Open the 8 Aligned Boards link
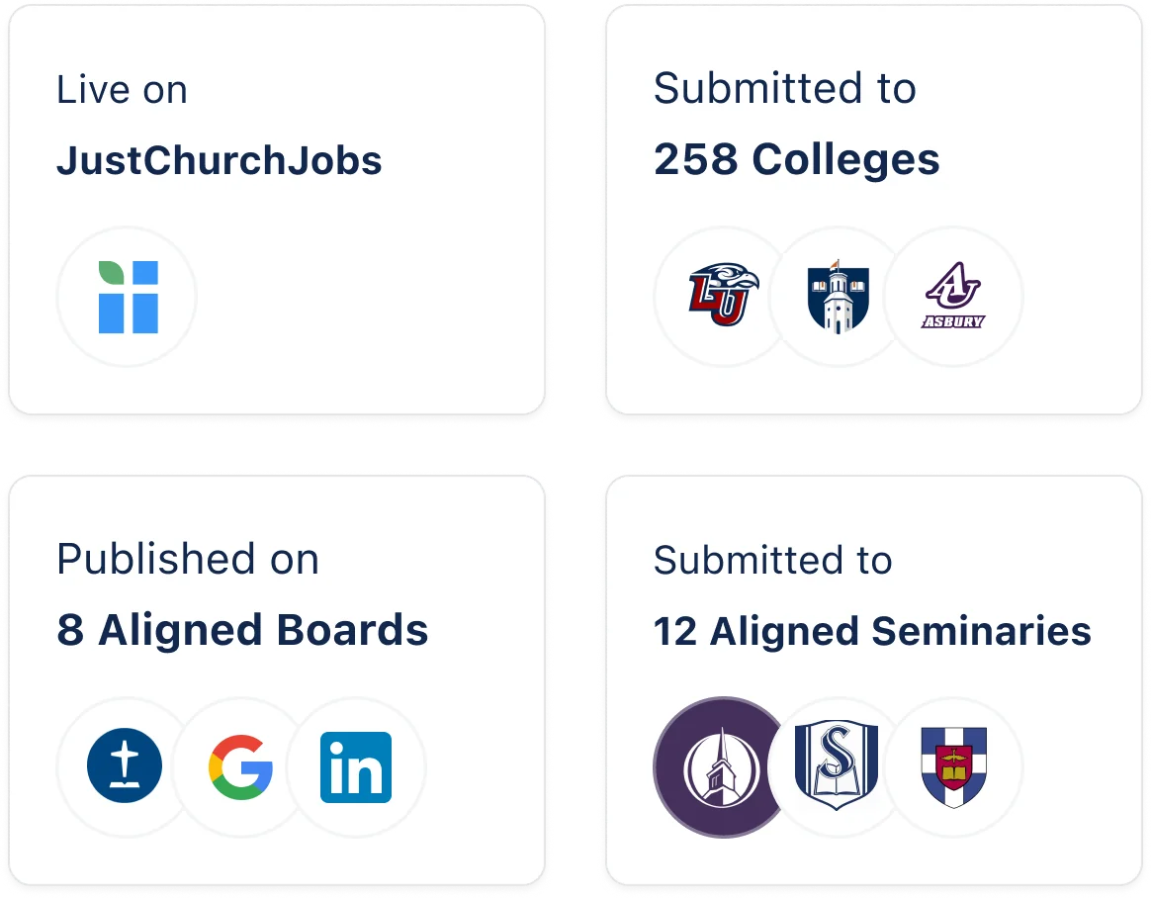This screenshot has height=898, width=1151. 243,629
